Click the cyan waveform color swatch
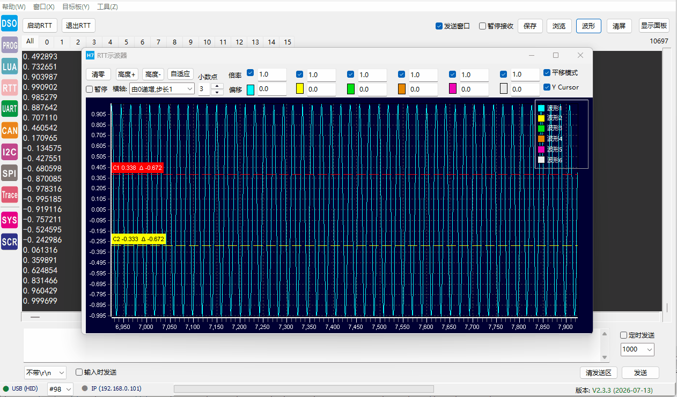The height and width of the screenshot is (397, 677). 250,89
